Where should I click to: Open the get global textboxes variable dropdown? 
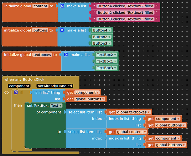coord(149,112)
